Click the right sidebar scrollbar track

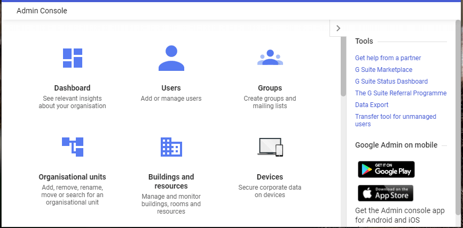[458, 124]
